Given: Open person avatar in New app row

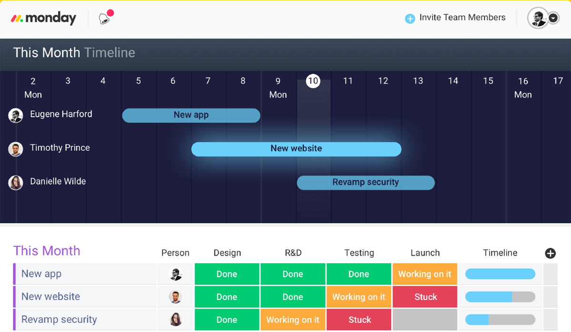Looking at the screenshot, I should coord(176,274).
